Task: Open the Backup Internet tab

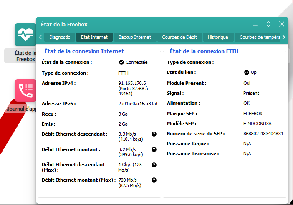Action: click(135, 37)
